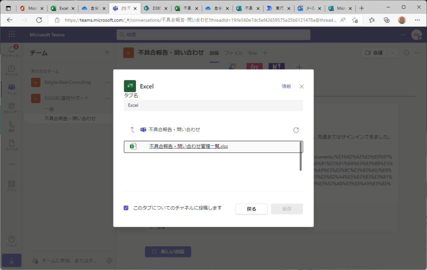Open more options for BelgianBeerConsulting team
Viewport: 427px width, 270px height.
107,82
